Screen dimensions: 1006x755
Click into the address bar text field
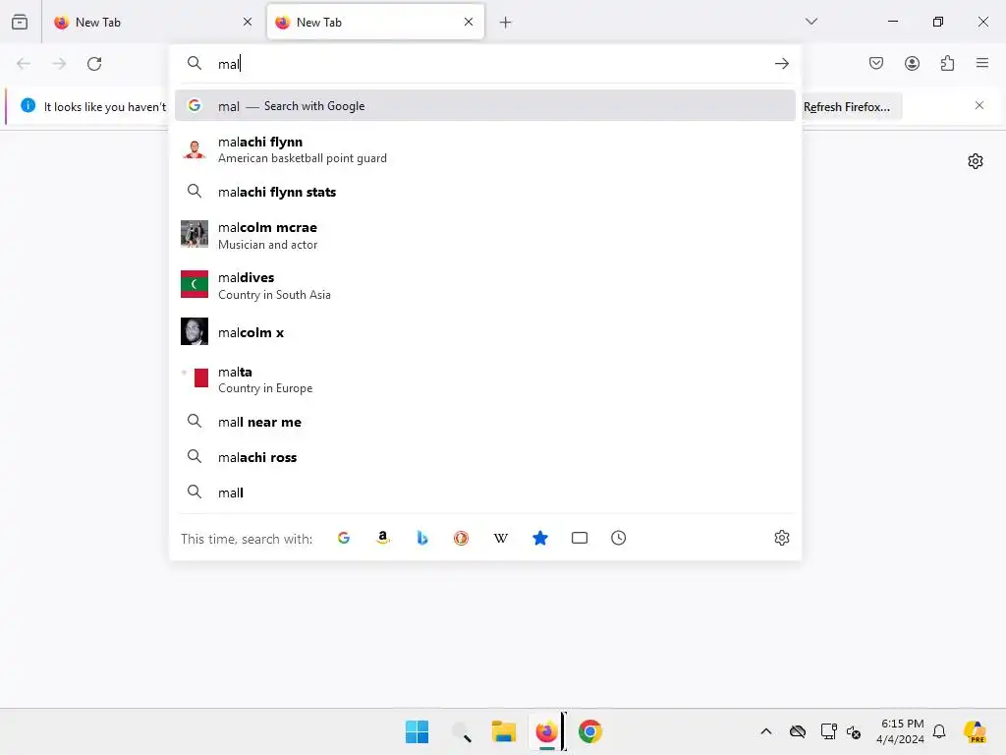click(x=491, y=64)
